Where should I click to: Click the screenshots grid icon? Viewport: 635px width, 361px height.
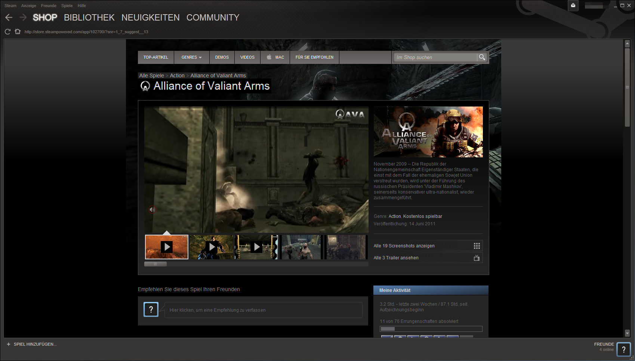pyautogui.click(x=477, y=246)
